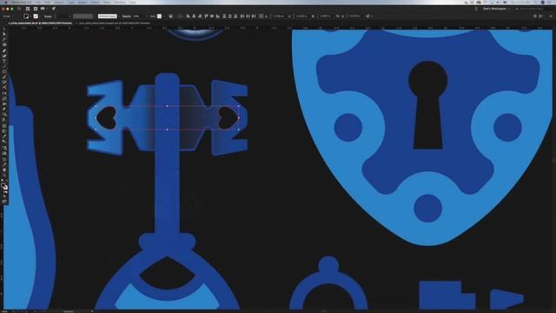The height and width of the screenshot is (313, 556).
Task: Open the File menu
Action: point(38,2)
